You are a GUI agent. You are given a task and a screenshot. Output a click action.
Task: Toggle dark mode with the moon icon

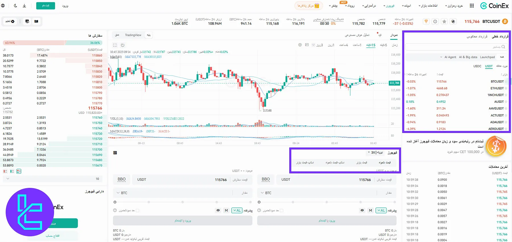[15, 6]
